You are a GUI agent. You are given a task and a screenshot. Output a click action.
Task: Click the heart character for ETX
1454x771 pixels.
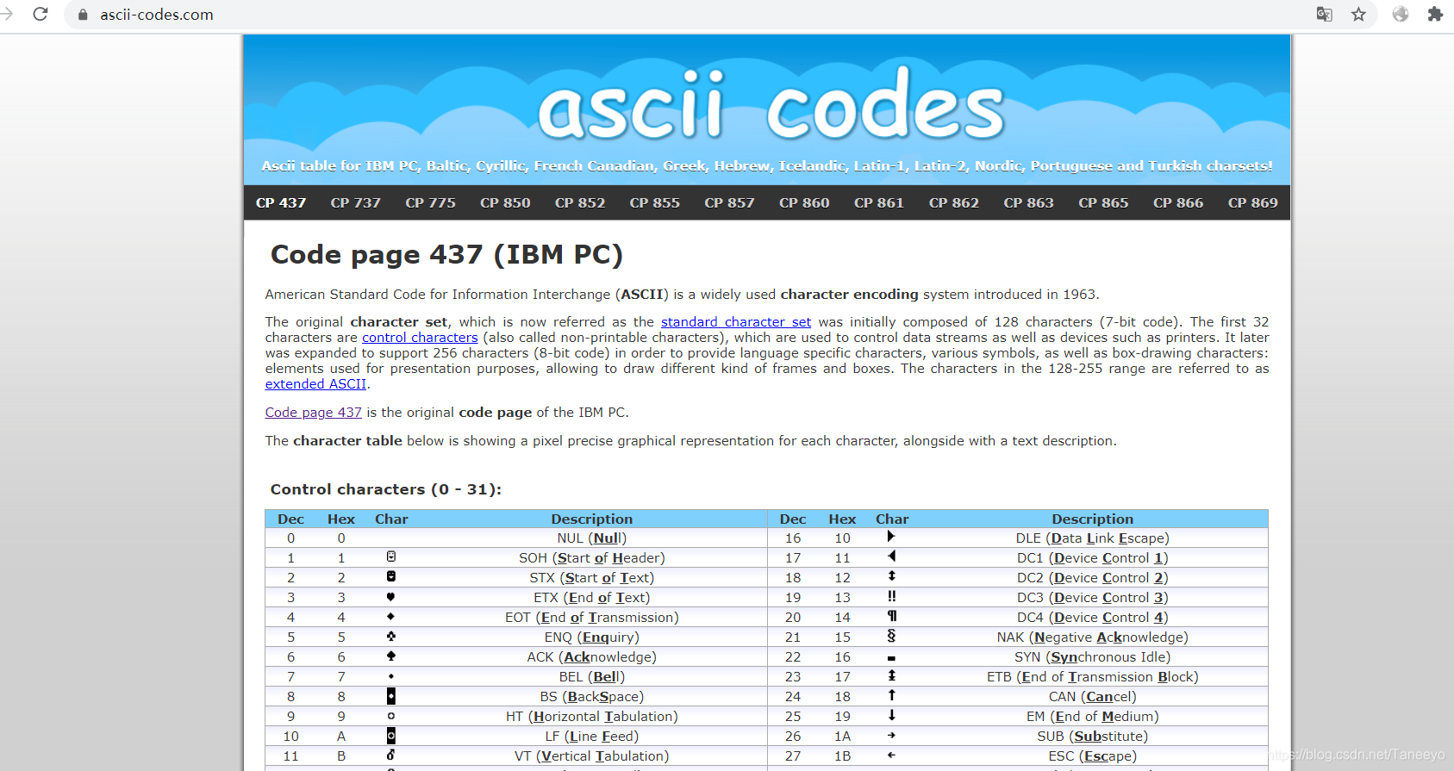(391, 596)
